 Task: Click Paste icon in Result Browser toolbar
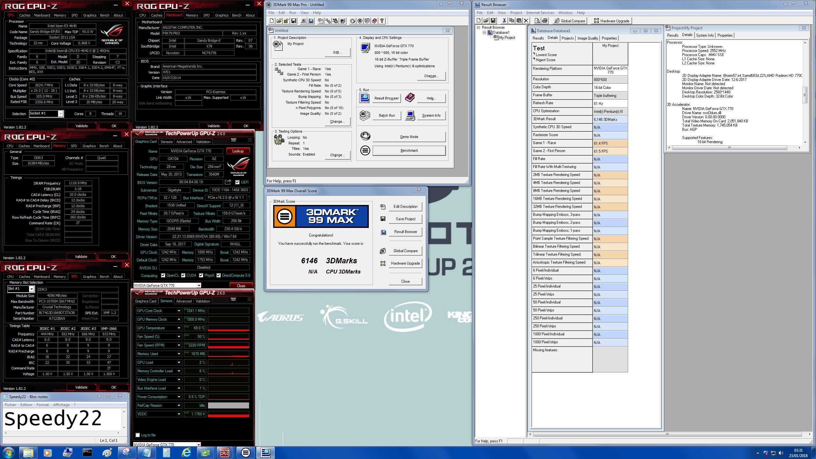coord(519,21)
